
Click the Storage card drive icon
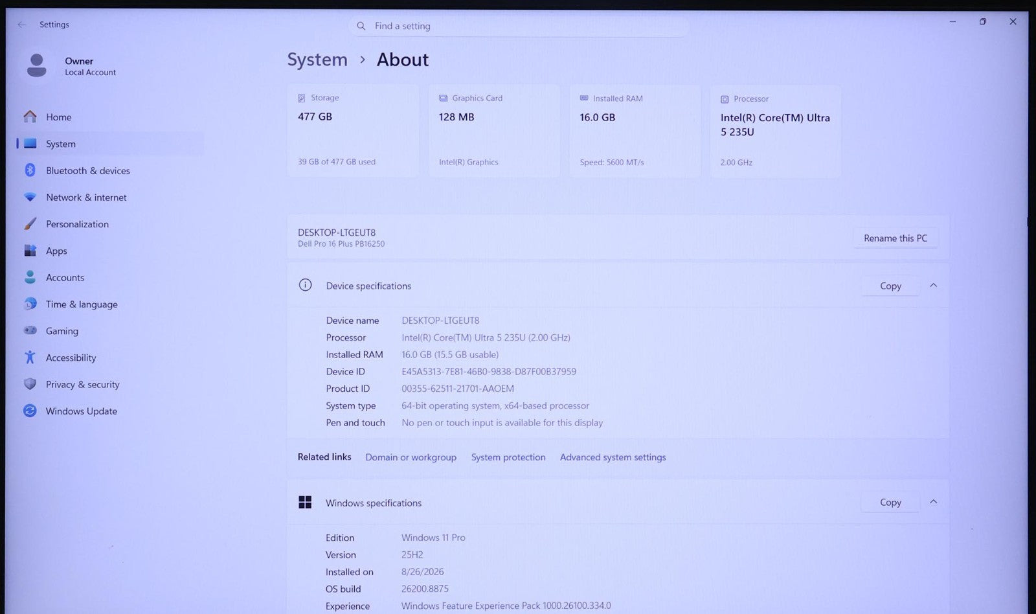[x=301, y=98]
